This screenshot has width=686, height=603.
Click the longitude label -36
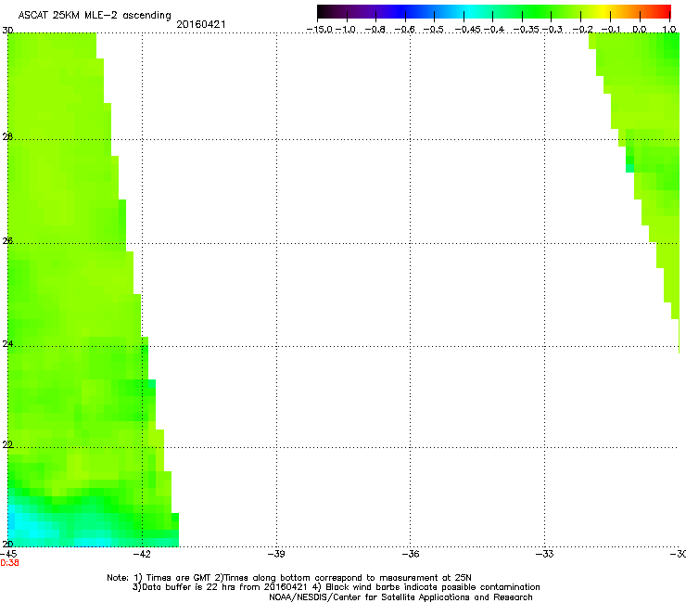click(411, 554)
